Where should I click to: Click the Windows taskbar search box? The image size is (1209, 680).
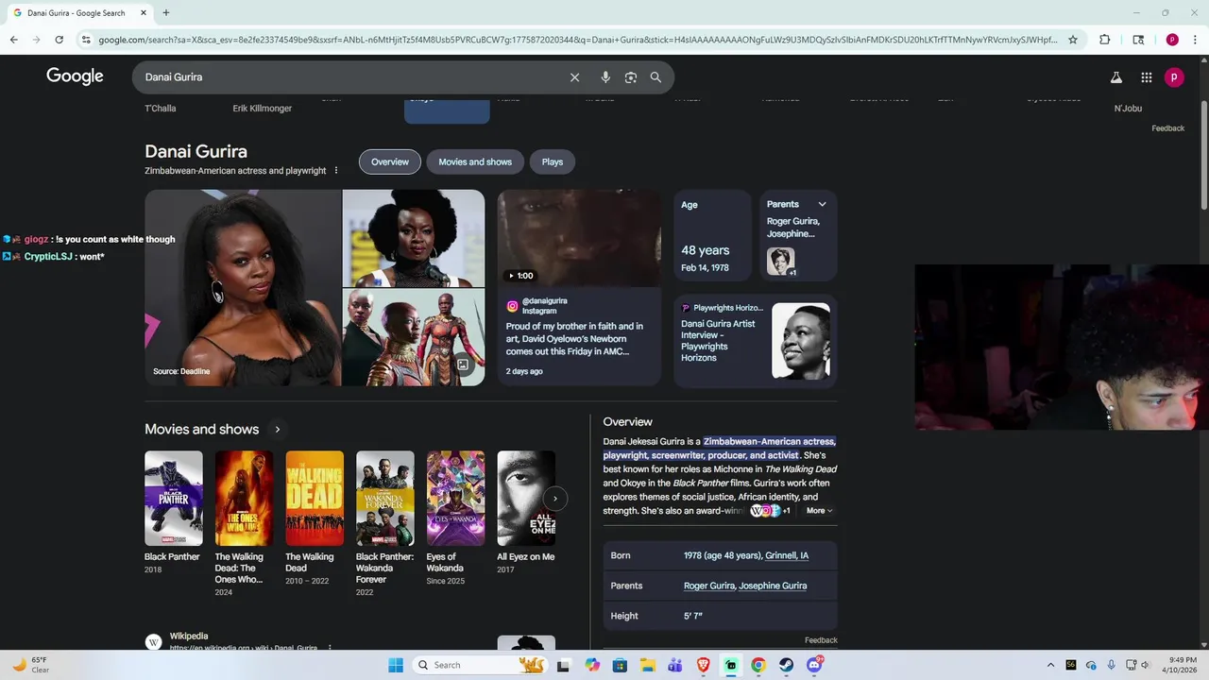[x=478, y=665]
